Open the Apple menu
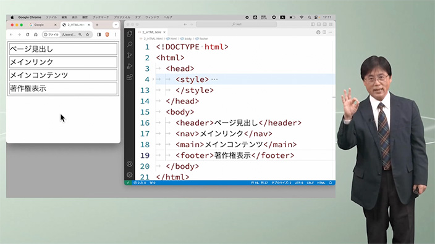This screenshot has height=244, width=435. (x=12, y=17)
